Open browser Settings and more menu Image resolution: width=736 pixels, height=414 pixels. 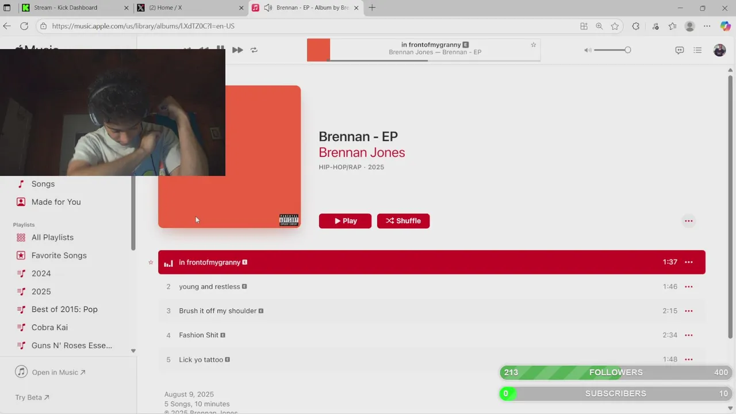pos(707,26)
